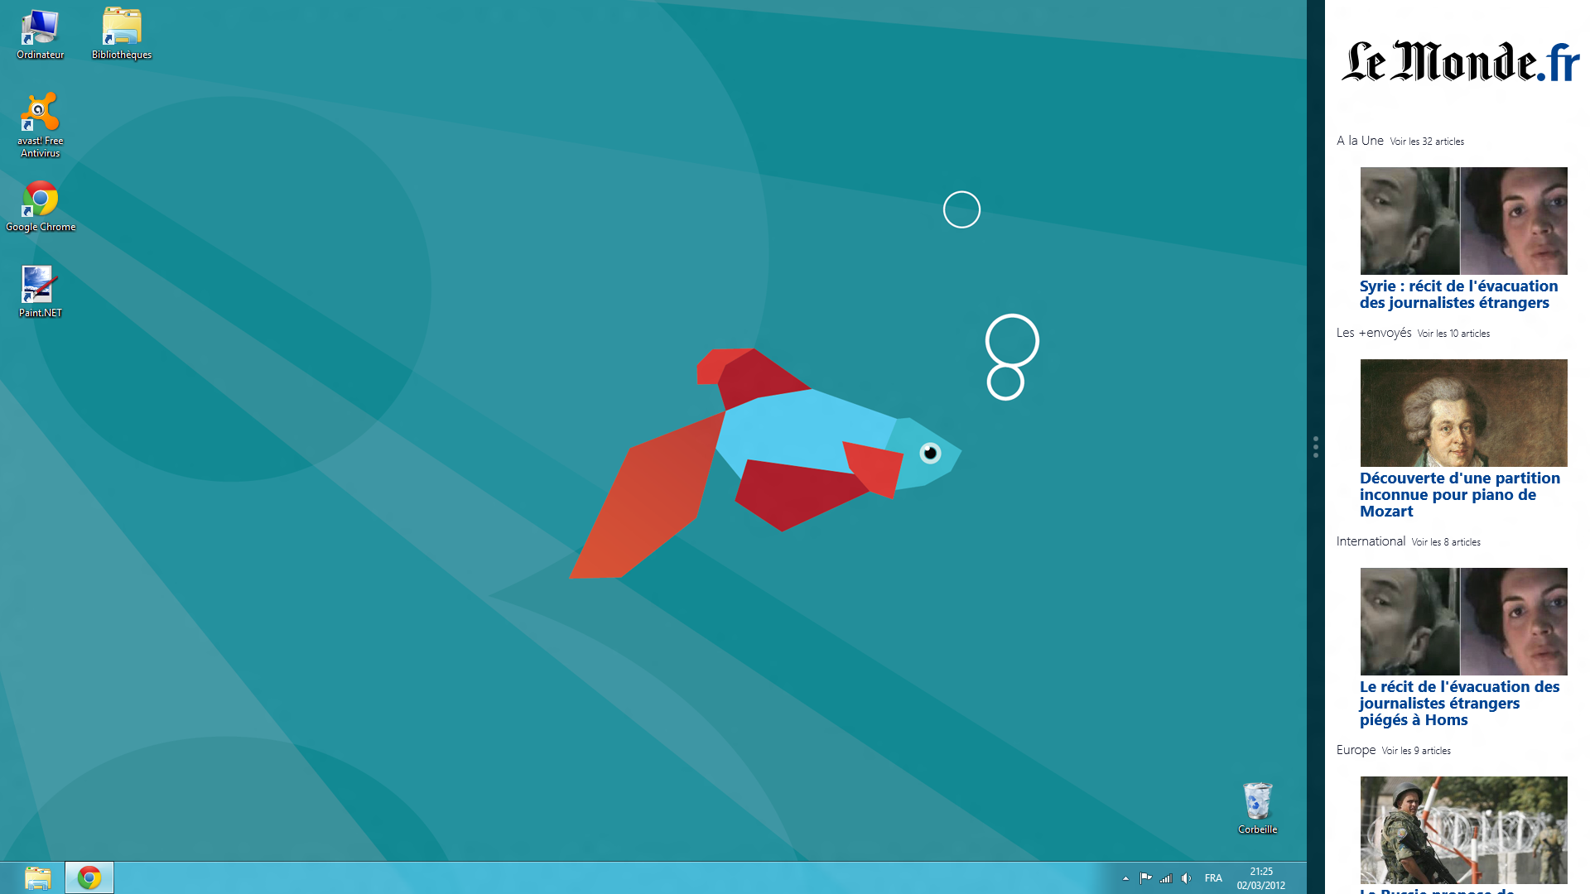
Task: Open File Explorer from the taskbar
Action: tap(37, 877)
